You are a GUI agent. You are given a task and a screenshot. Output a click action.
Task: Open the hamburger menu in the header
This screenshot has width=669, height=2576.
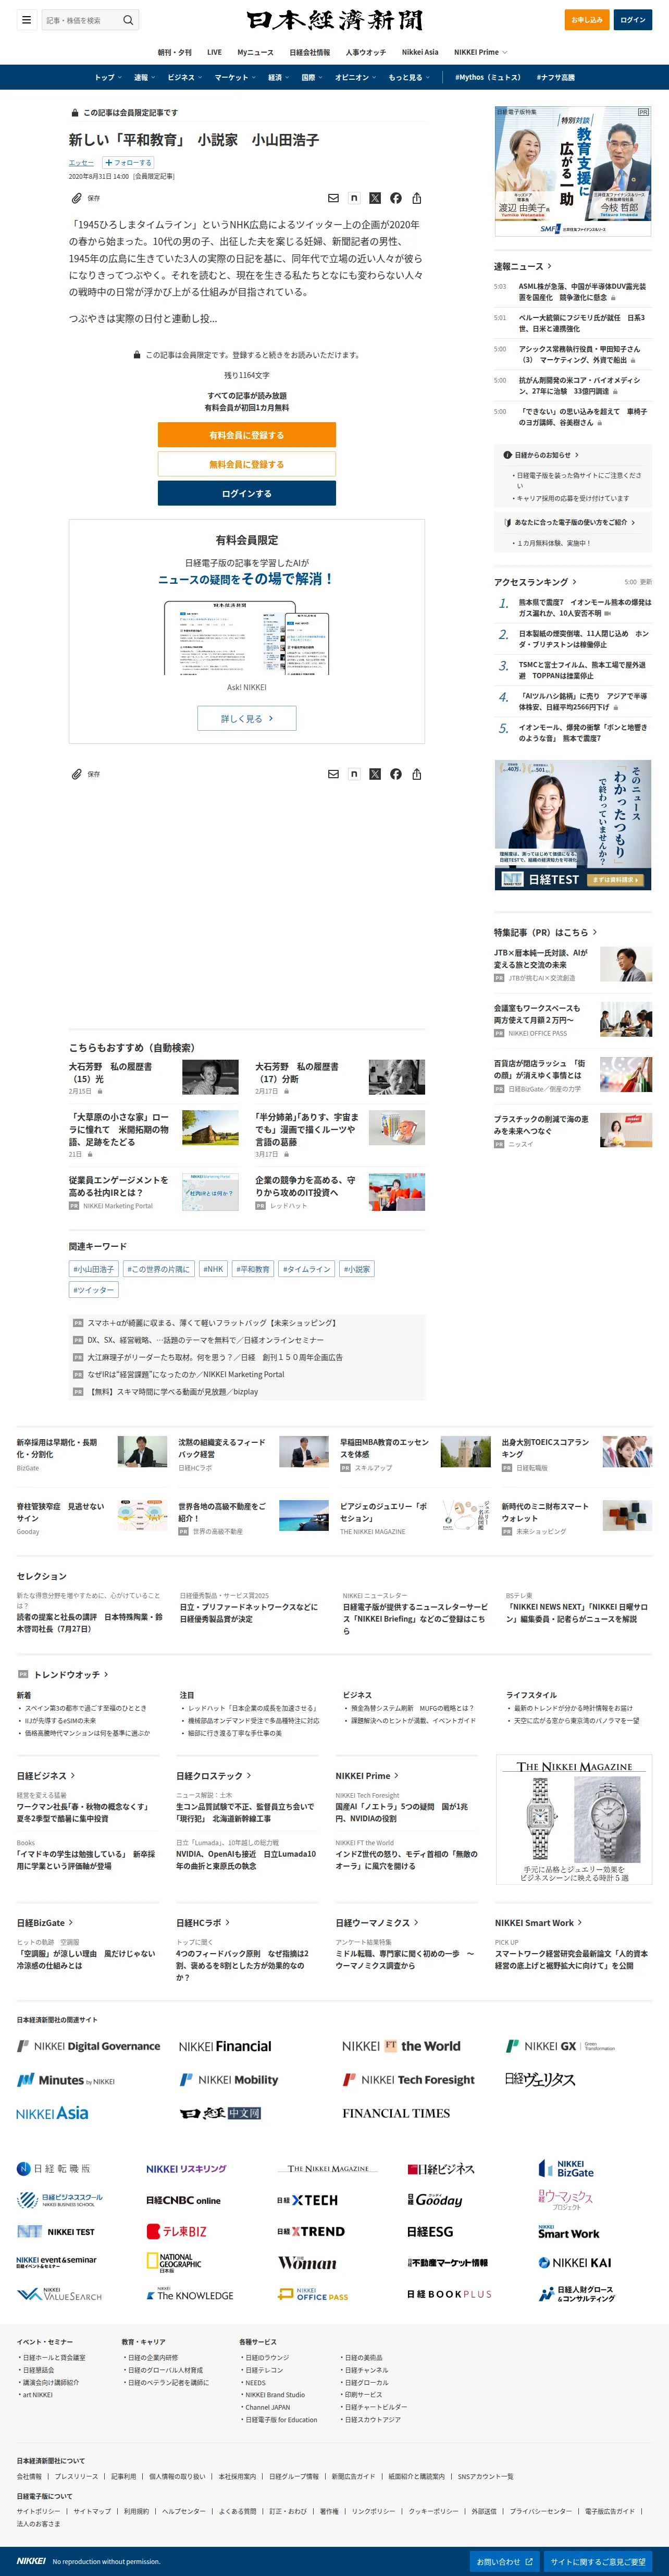(x=27, y=20)
